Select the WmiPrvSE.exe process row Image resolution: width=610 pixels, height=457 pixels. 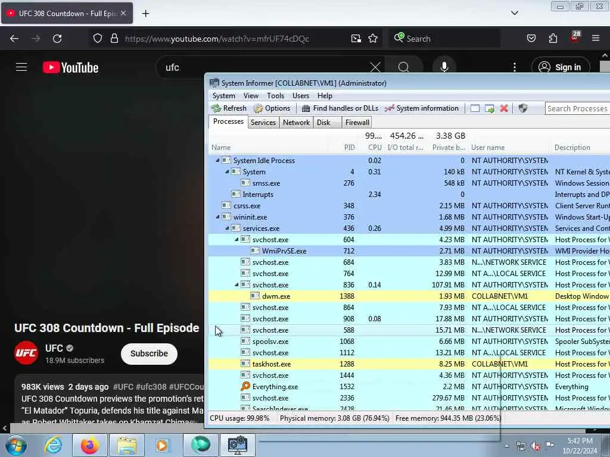[x=409, y=251]
